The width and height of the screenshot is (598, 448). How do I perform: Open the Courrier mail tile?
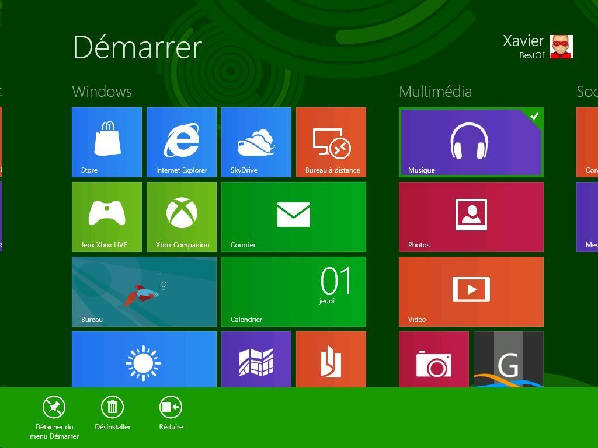(x=294, y=217)
